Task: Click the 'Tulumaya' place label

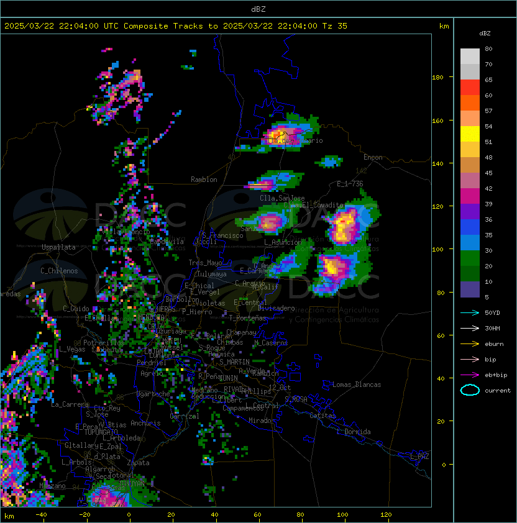Action: pyautogui.click(x=212, y=274)
